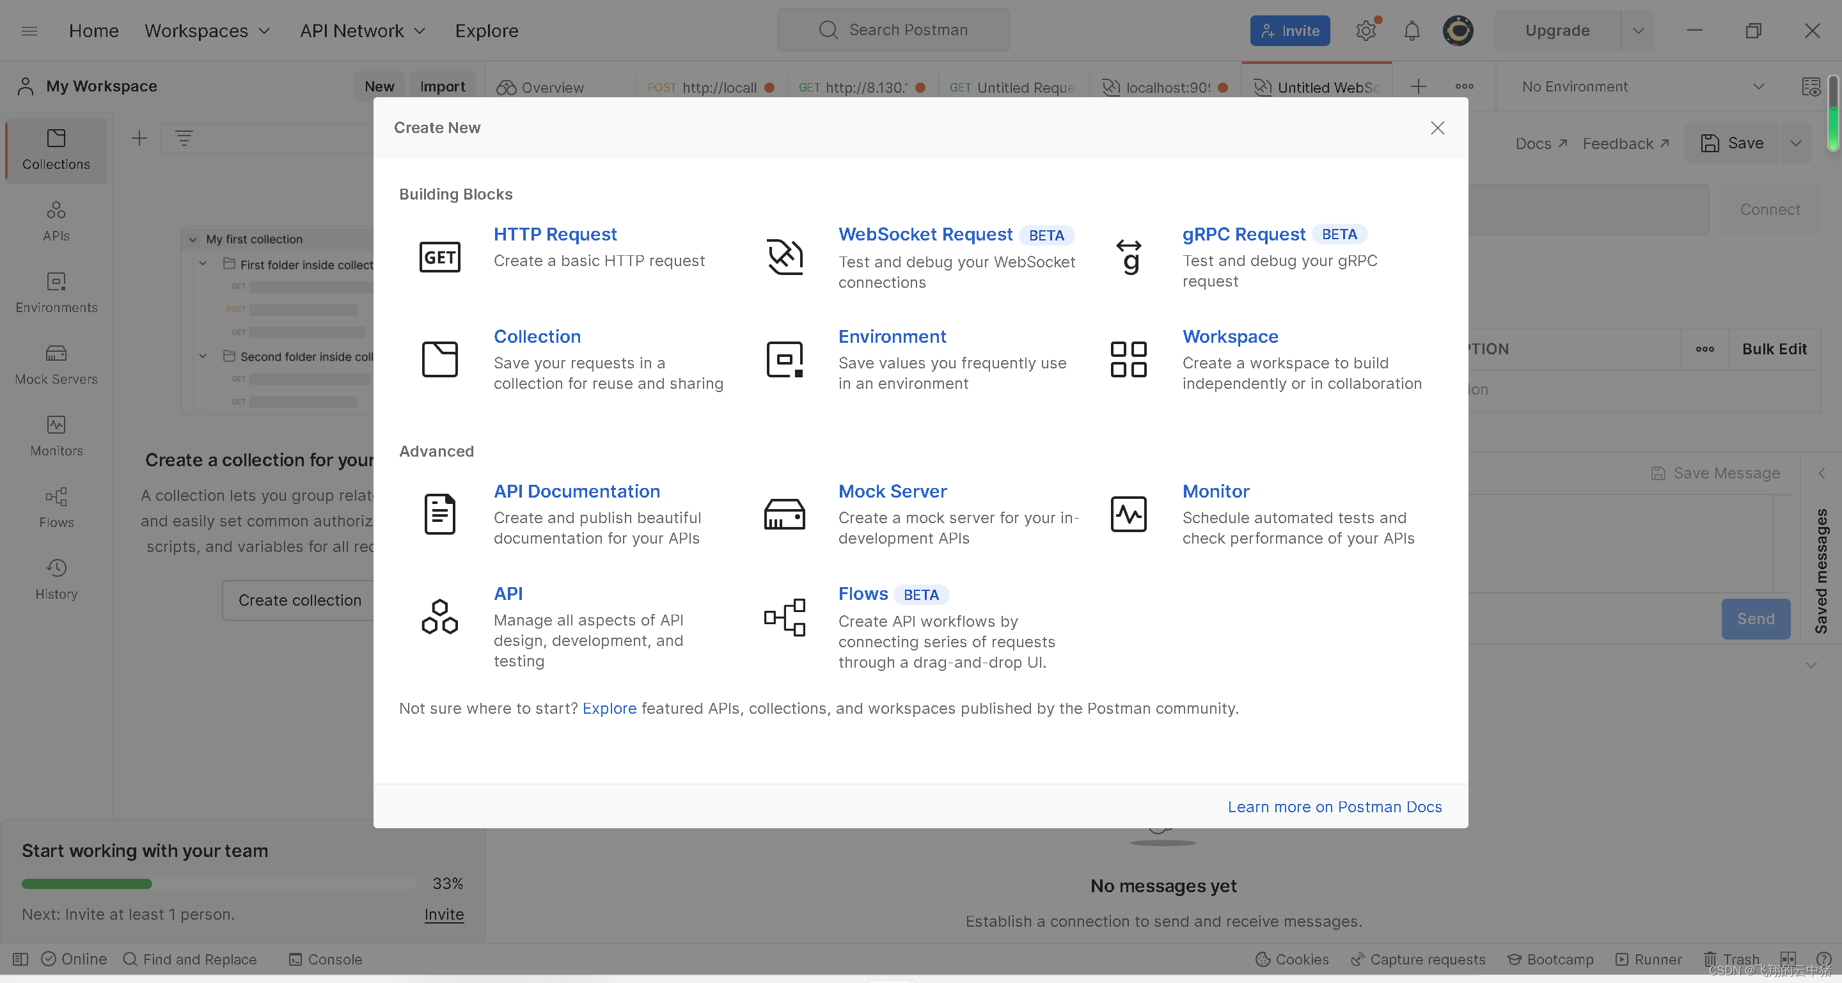Screen dimensions: 1842x983
Task: Click Learn more on Postman Docs link
Action: tap(1334, 806)
